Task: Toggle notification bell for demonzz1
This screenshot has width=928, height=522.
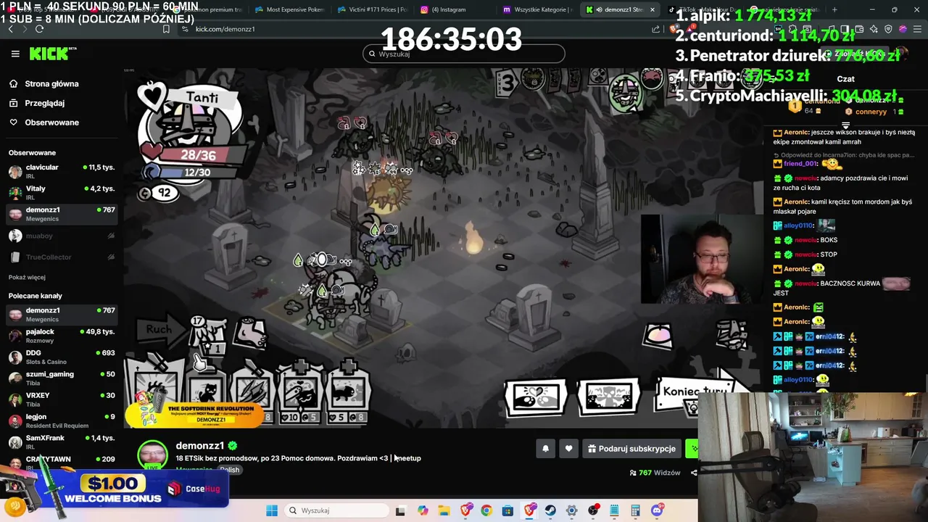Action: 546,449
